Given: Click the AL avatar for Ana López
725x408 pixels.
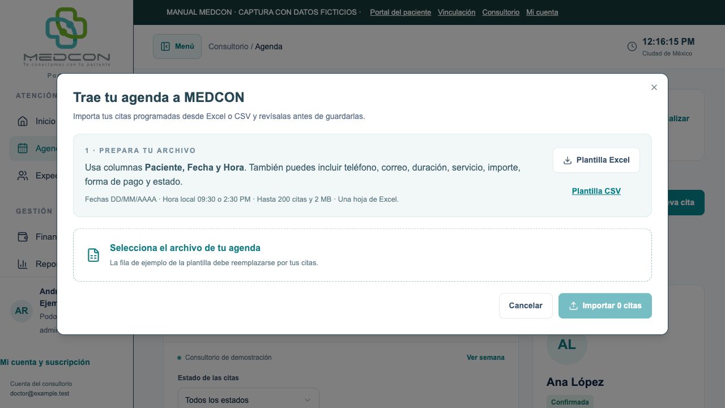Looking at the screenshot, I should 566,345.
